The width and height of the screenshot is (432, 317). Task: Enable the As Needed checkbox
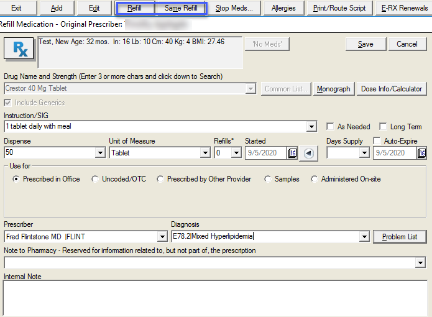pyautogui.click(x=332, y=126)
